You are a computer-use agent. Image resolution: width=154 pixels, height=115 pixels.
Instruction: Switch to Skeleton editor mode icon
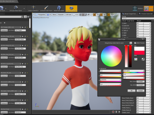click(x=135, y=9)
